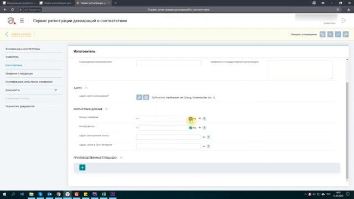Viewport: 354px width, 199px height.
Task: Open the File Explorer taskbar icon
Action: coord(32,194)
